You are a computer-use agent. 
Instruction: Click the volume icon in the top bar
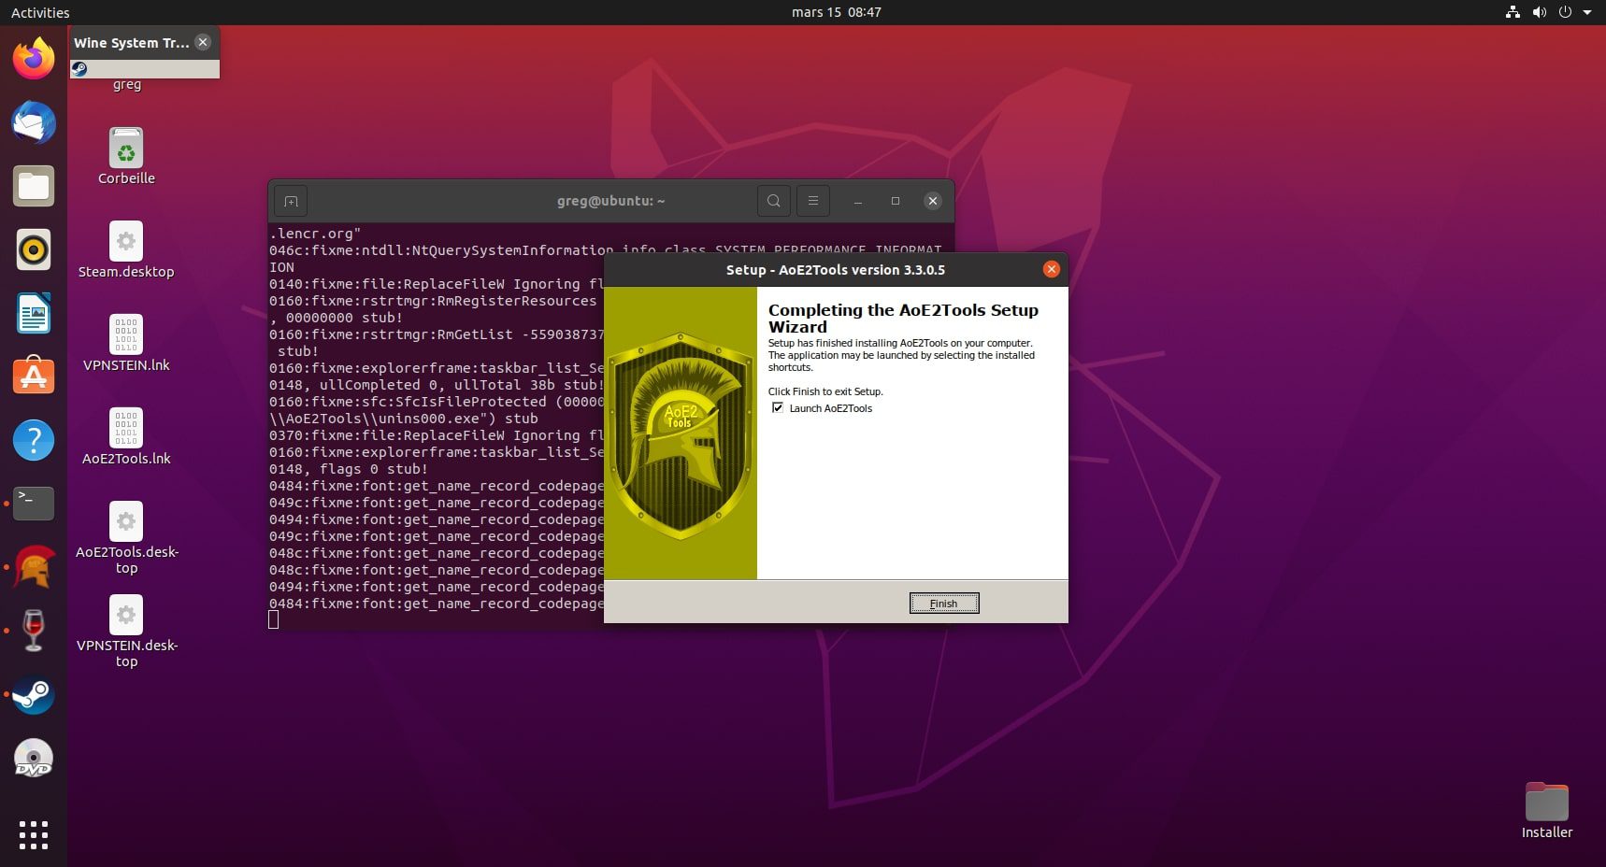coord(1539,12)
